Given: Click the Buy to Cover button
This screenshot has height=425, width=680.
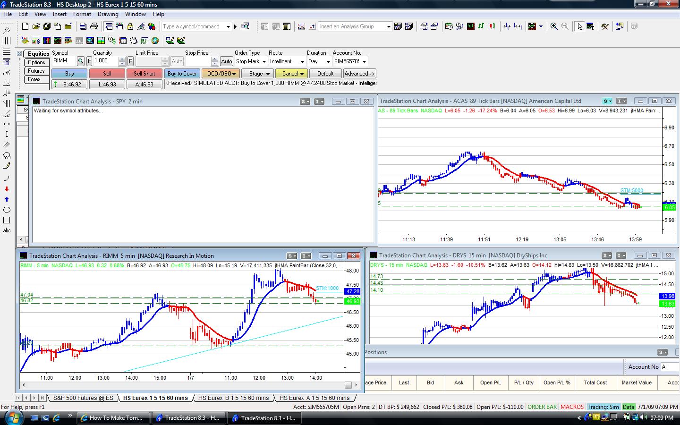Looking at the screenshot, I should pos(182,73).
